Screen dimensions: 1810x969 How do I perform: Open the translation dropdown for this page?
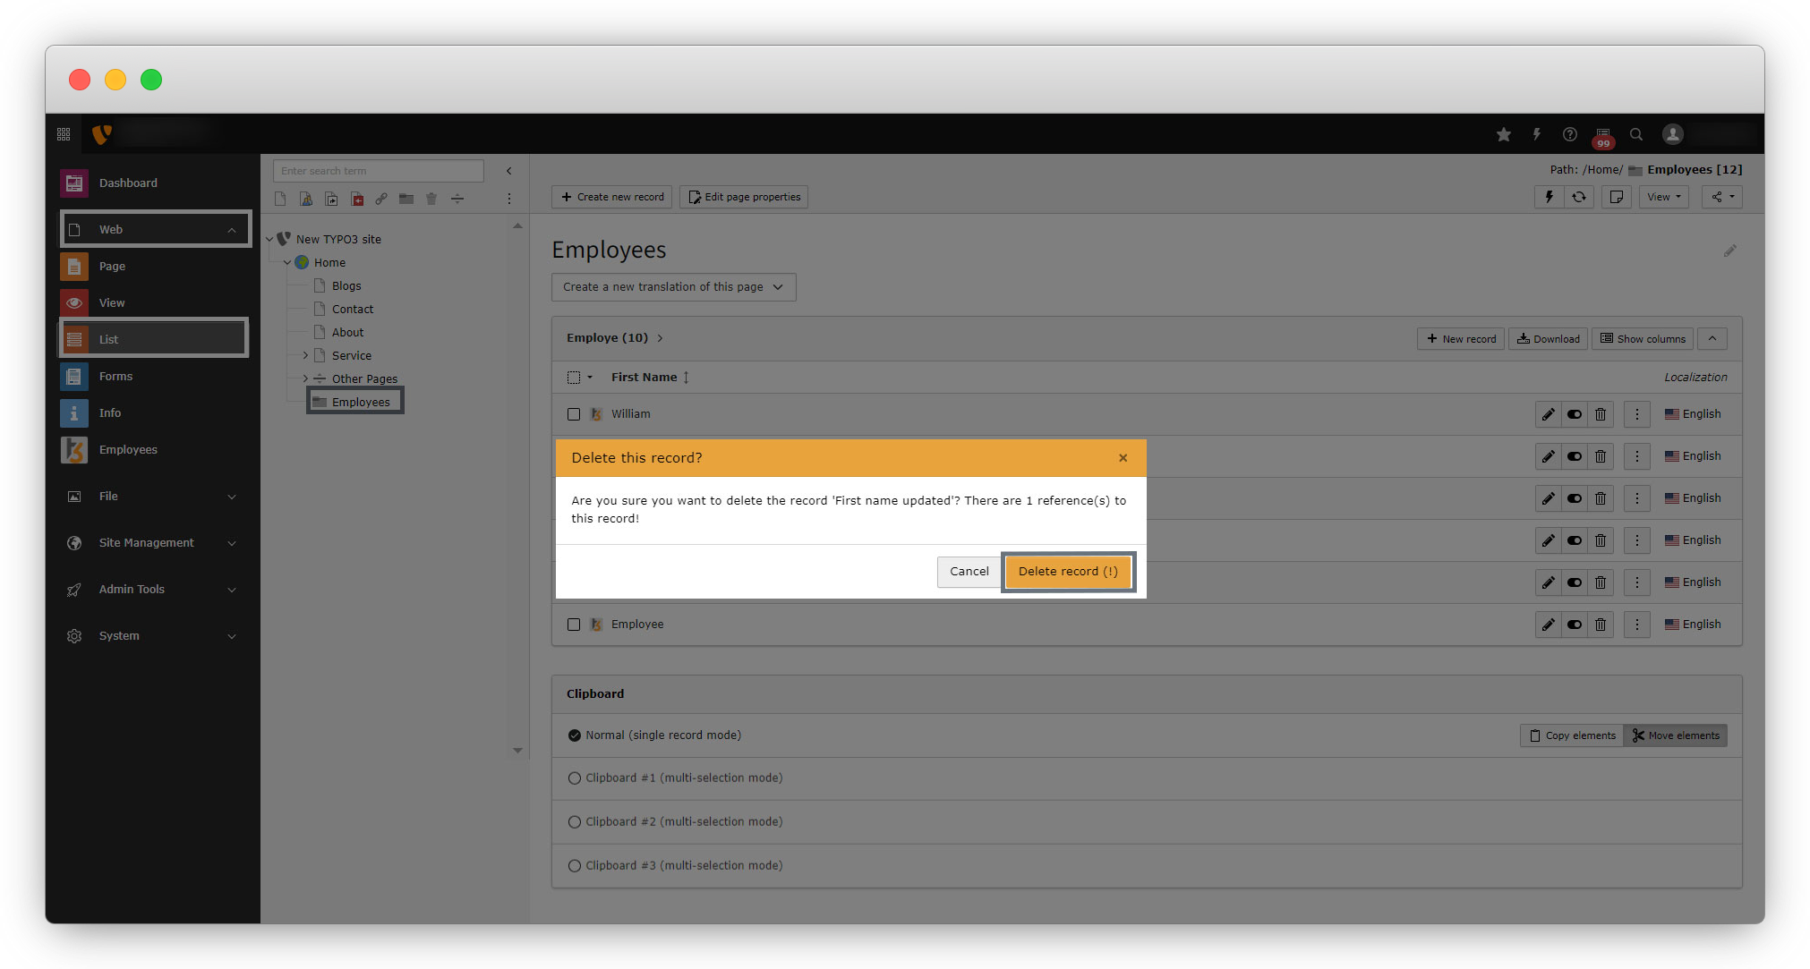pyautogui.click(x=673, y=287)
